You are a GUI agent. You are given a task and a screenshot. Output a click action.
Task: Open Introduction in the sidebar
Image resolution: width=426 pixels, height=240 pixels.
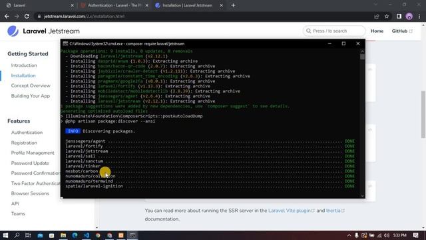24,65
